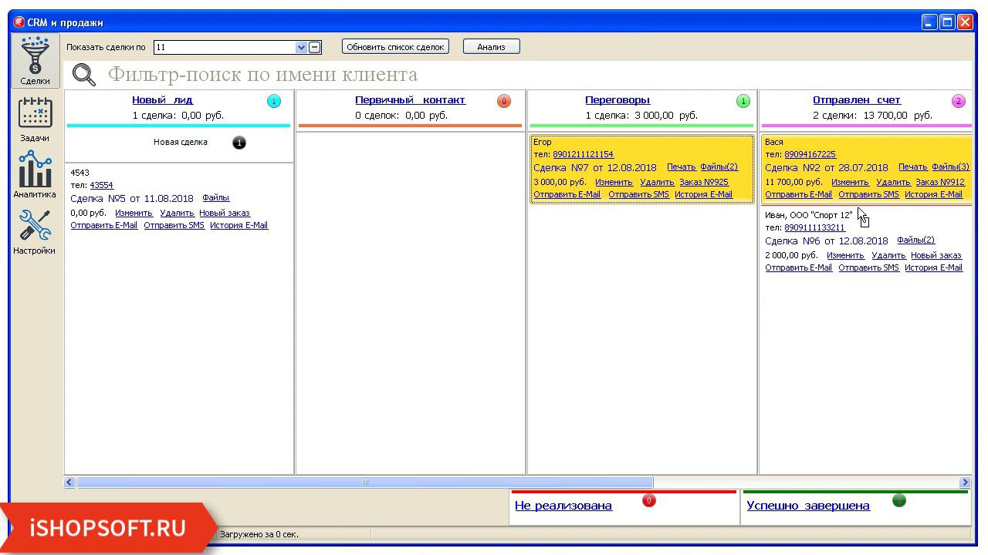
Task: Open Файлы(3) on deal №2
Action: point(950,167)
